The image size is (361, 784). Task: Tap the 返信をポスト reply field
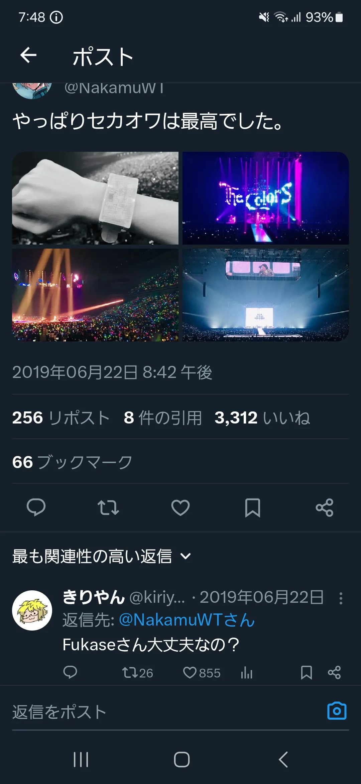(x=167, y=712)
